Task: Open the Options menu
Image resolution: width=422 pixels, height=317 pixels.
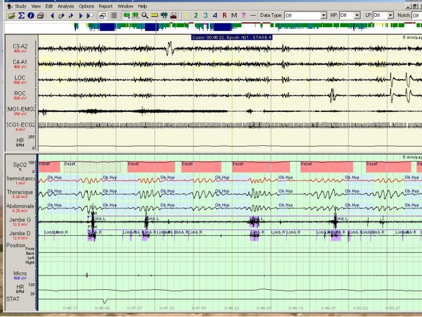Action: (x=87, y=6)
